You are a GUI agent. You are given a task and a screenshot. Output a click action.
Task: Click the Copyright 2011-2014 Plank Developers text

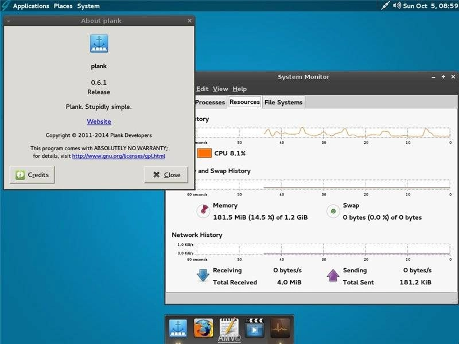tap(99, 135)
